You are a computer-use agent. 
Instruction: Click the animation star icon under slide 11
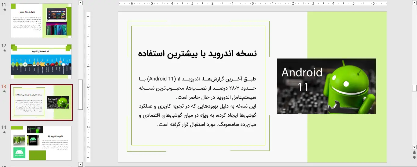point(4,10)
